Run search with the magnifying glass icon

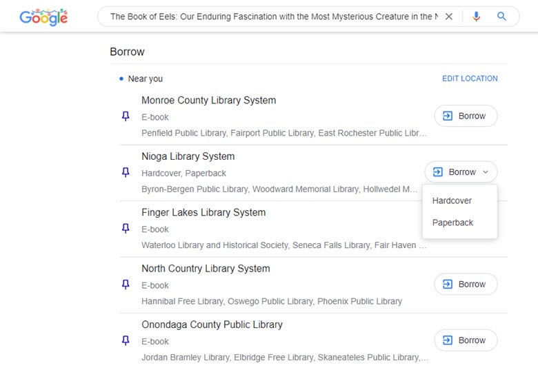(501, 17)
